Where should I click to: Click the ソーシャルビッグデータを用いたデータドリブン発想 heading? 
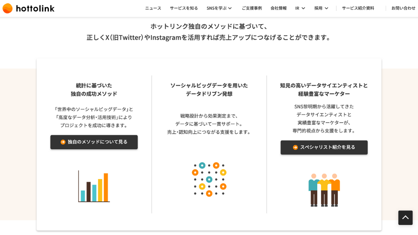[x=209, y=89]
